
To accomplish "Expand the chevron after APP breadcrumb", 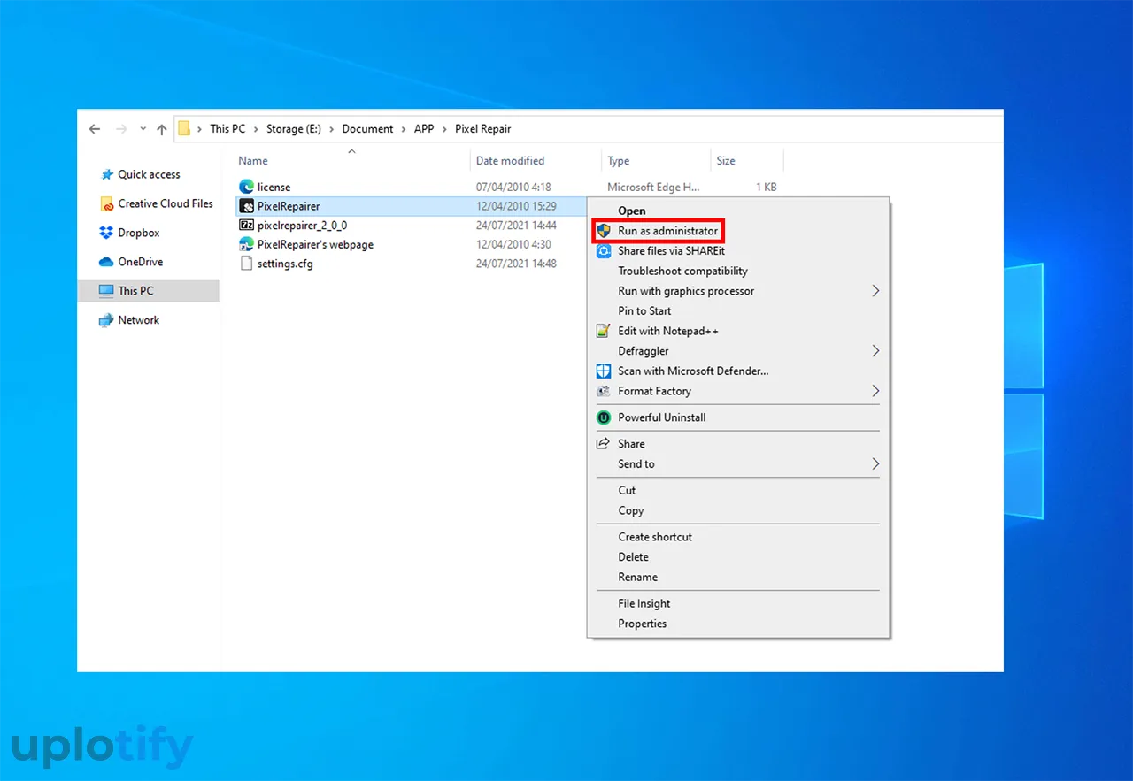I will point(445,129).
